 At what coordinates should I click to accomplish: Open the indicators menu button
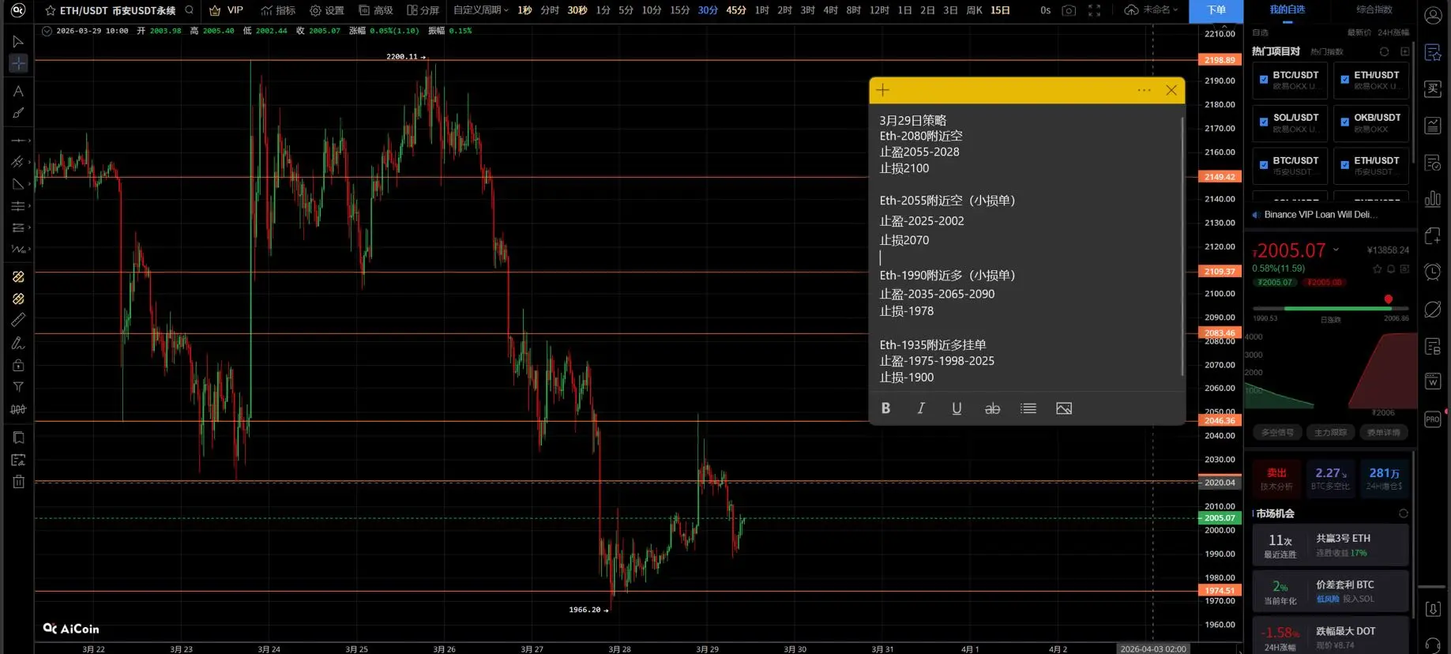[x=278, y=10]
